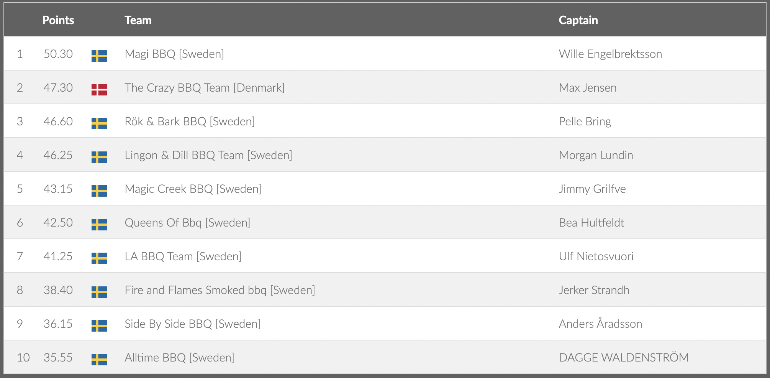Click the flag next to Alltime BBQ
This screenshot has height=378, width=770.
99,359
